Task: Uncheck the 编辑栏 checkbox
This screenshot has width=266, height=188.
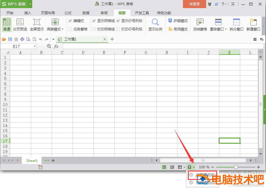Action: 70,21
